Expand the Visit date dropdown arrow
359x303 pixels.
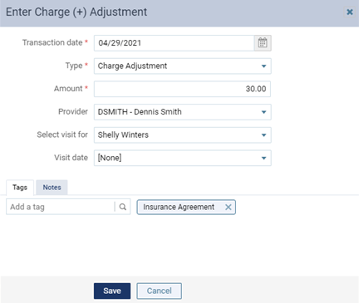coord(263,158)
